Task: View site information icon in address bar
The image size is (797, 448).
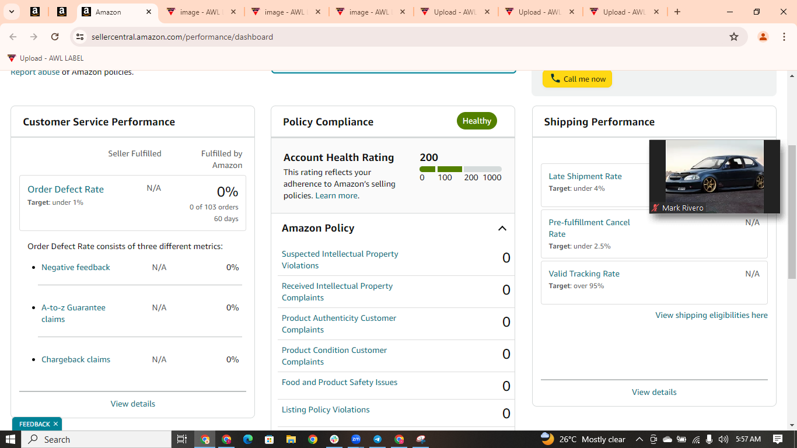Action: click(x=81, y=37)
